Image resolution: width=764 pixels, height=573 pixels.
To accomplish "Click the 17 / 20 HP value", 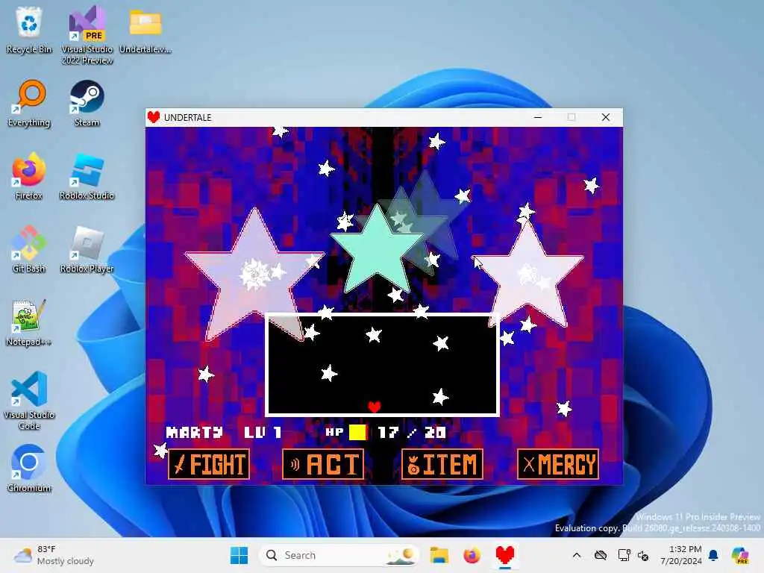I will pos(412,433).
